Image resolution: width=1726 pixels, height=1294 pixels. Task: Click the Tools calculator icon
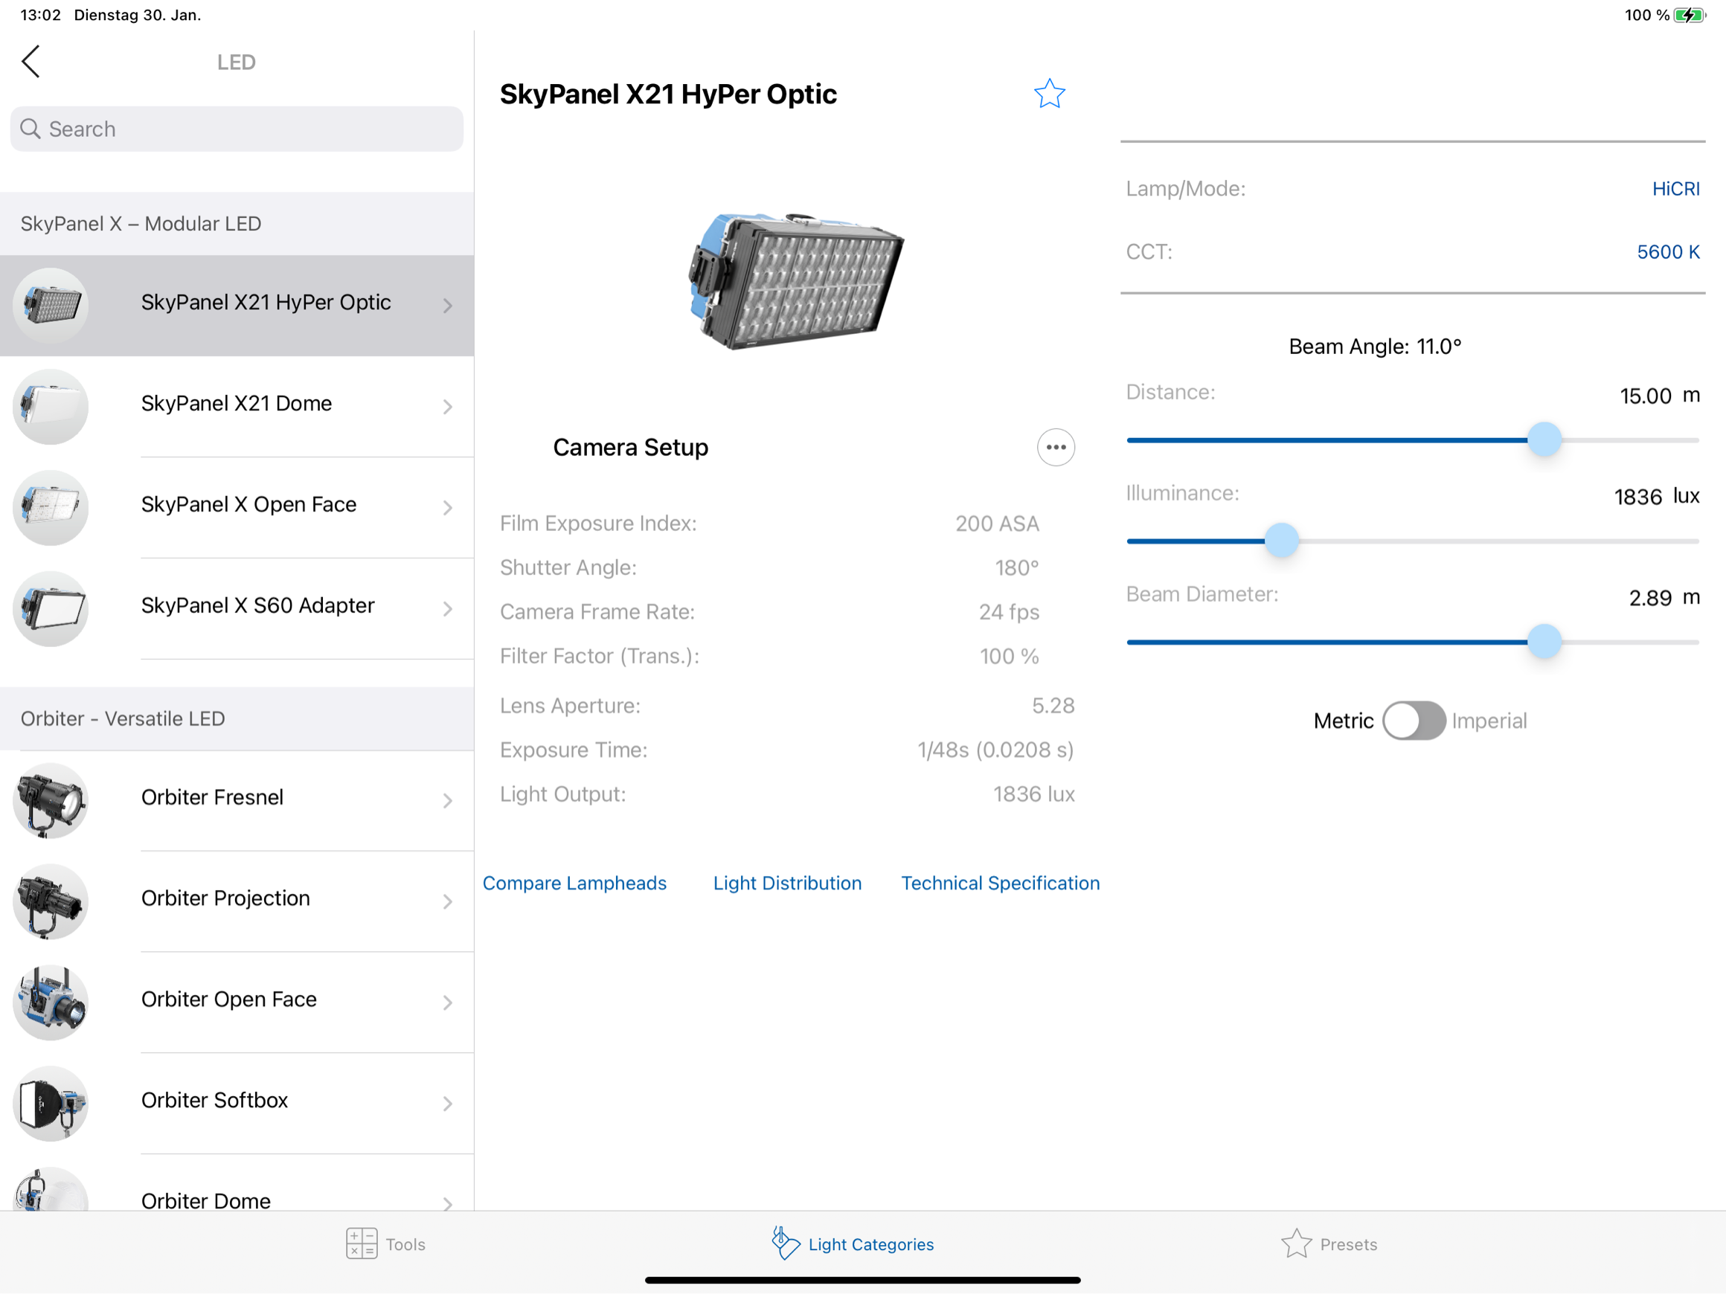pos(362,1243)
